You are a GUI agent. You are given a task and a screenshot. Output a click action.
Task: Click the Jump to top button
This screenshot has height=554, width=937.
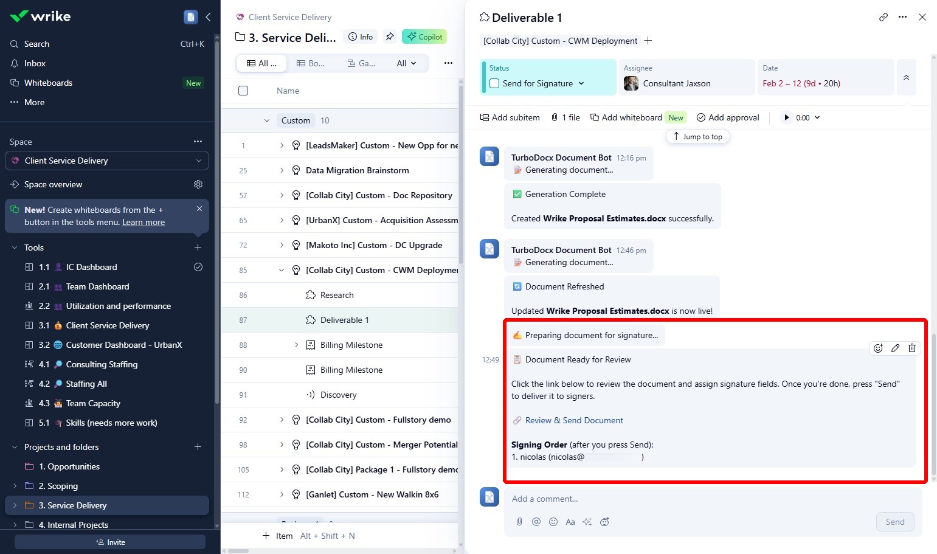click(697, 137)
